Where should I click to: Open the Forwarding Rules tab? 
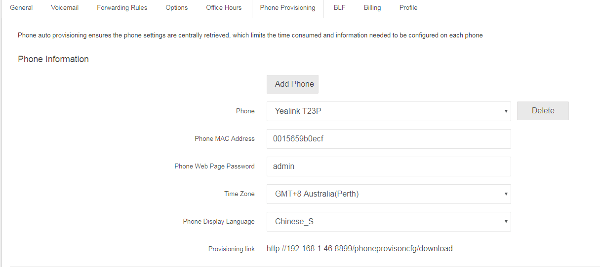point(122,8)
